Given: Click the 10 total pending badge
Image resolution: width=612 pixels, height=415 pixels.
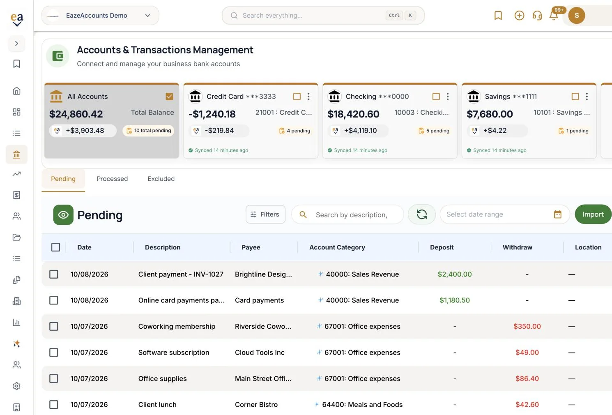Looking at the screenshot, I should [x=148, y=131].
